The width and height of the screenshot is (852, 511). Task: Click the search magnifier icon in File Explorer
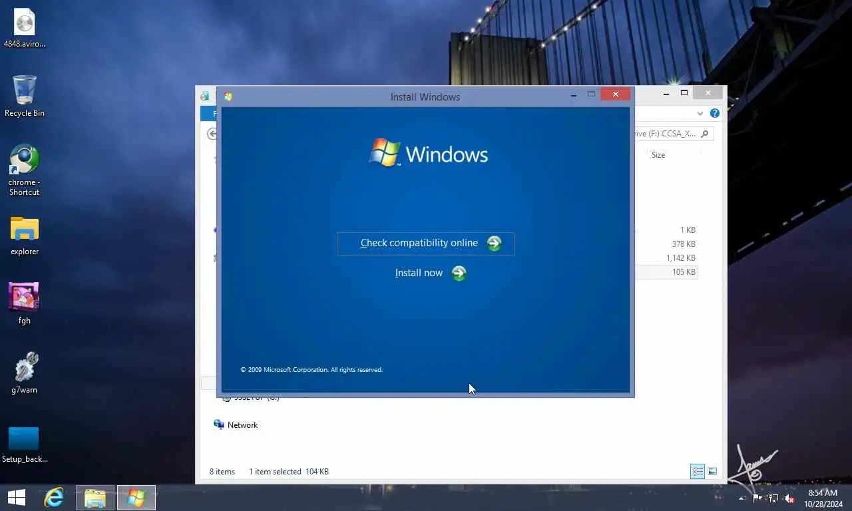[705, 134]
